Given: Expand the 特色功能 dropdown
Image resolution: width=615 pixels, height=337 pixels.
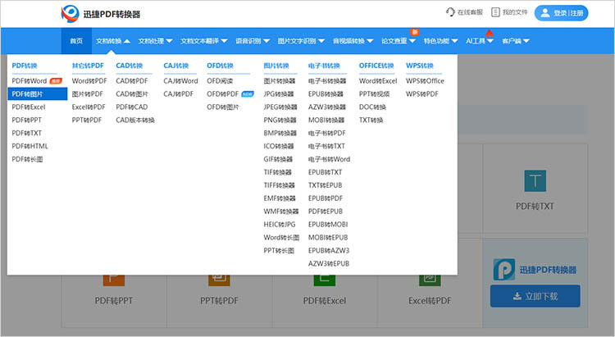Looking at the screenshot, I should coord(441,41).
